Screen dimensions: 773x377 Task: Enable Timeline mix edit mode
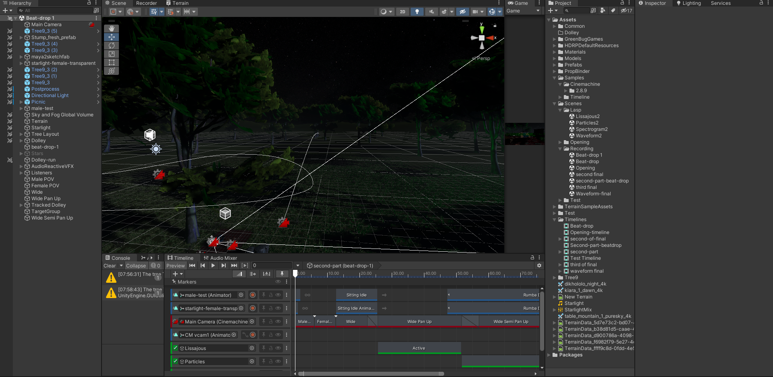(239, 274)
